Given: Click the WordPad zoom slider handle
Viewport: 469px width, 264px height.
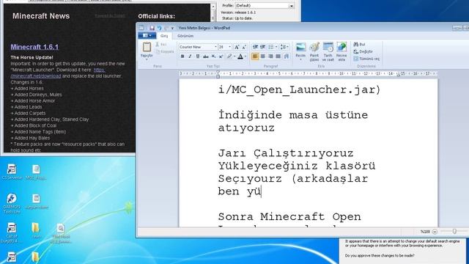Looking at the screenshot, I should point(454,232).
